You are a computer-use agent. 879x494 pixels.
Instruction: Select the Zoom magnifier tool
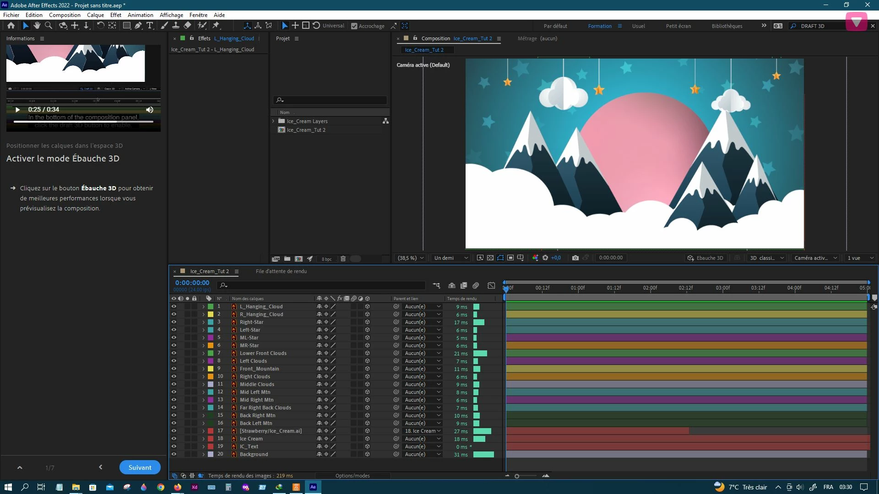(49, 26)
